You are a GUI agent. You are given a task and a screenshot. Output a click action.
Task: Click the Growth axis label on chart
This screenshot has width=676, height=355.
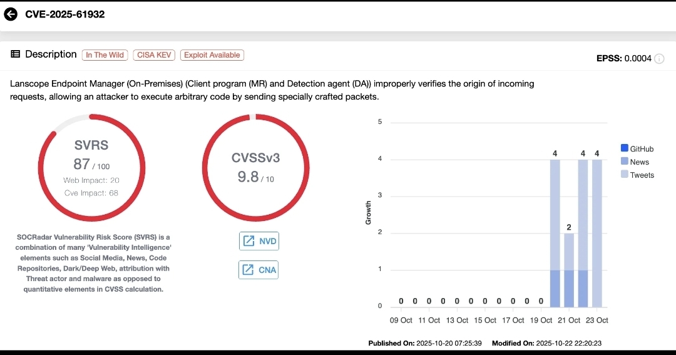pyautogui.click(x=368, y=213)
